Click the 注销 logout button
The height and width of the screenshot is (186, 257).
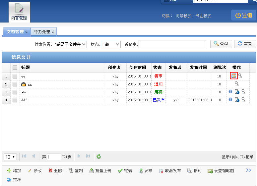pos(243,15)
